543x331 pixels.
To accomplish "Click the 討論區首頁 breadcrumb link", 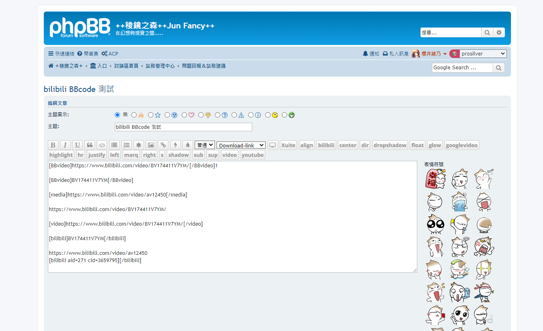I will (126, 66).
